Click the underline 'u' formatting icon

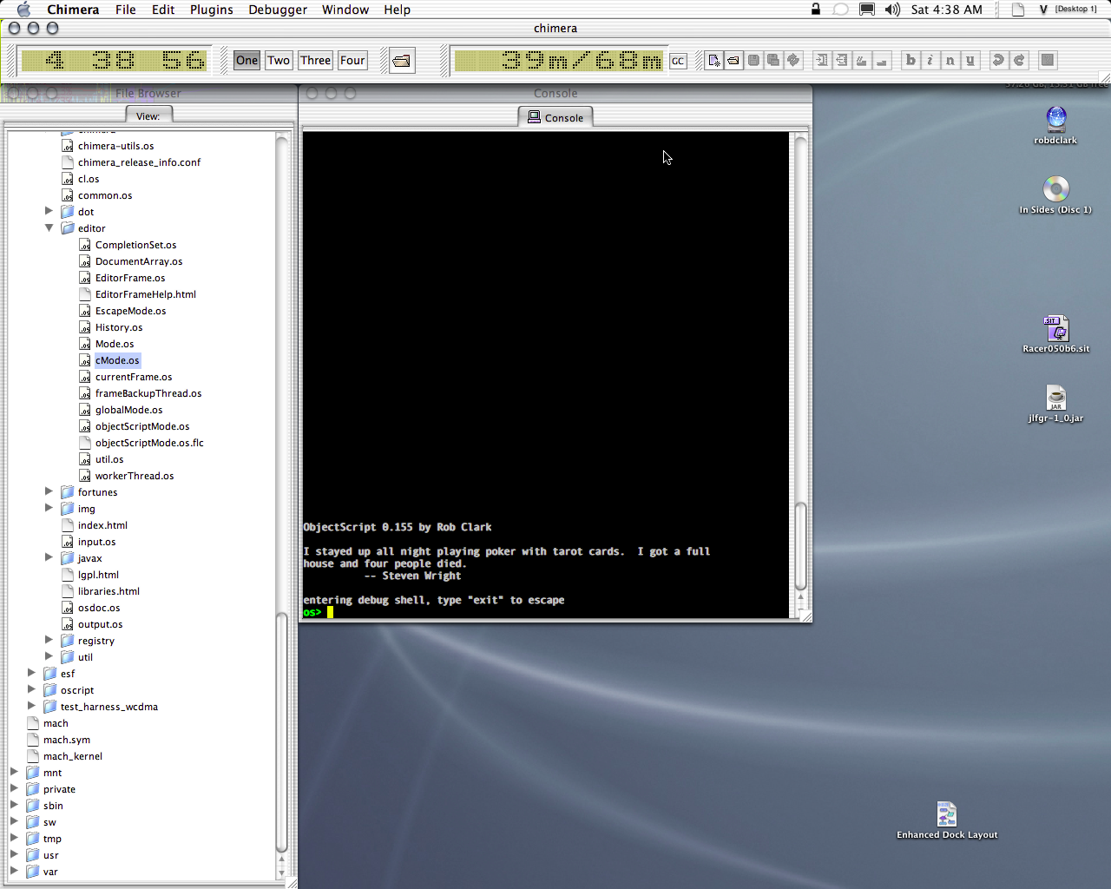[970, 61]
